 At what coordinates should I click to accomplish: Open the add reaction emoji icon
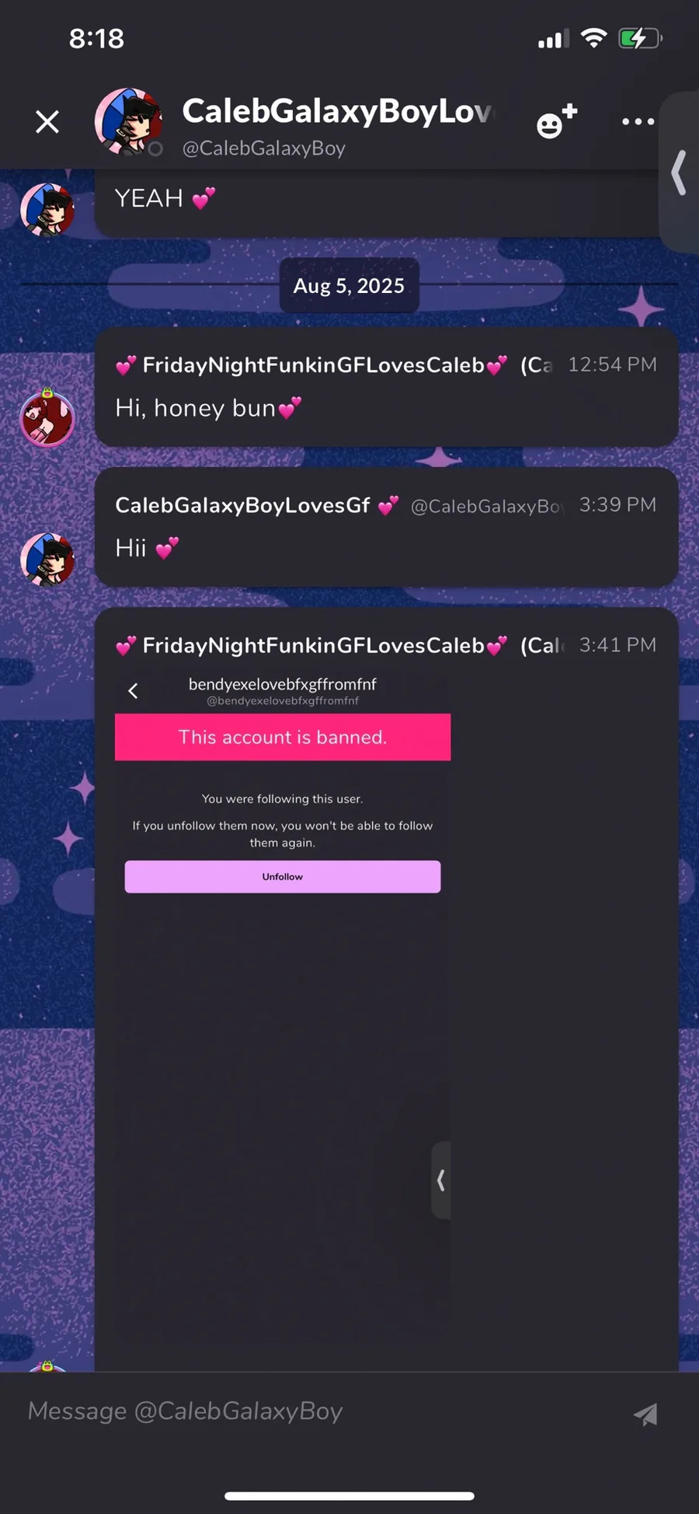(x=557, y=121)
